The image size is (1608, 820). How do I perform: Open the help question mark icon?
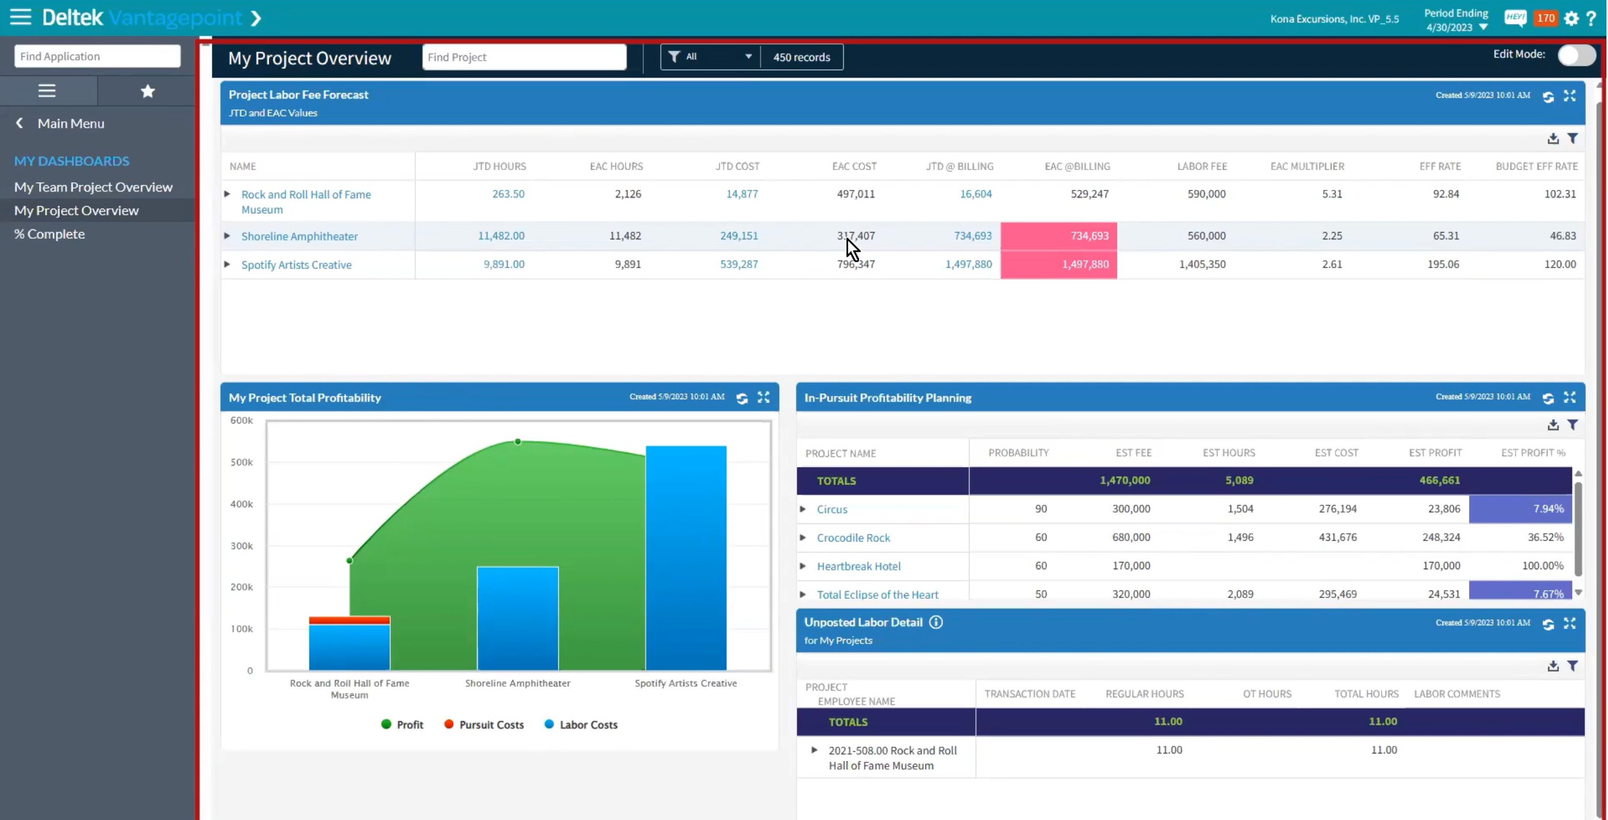point(1591,19)
